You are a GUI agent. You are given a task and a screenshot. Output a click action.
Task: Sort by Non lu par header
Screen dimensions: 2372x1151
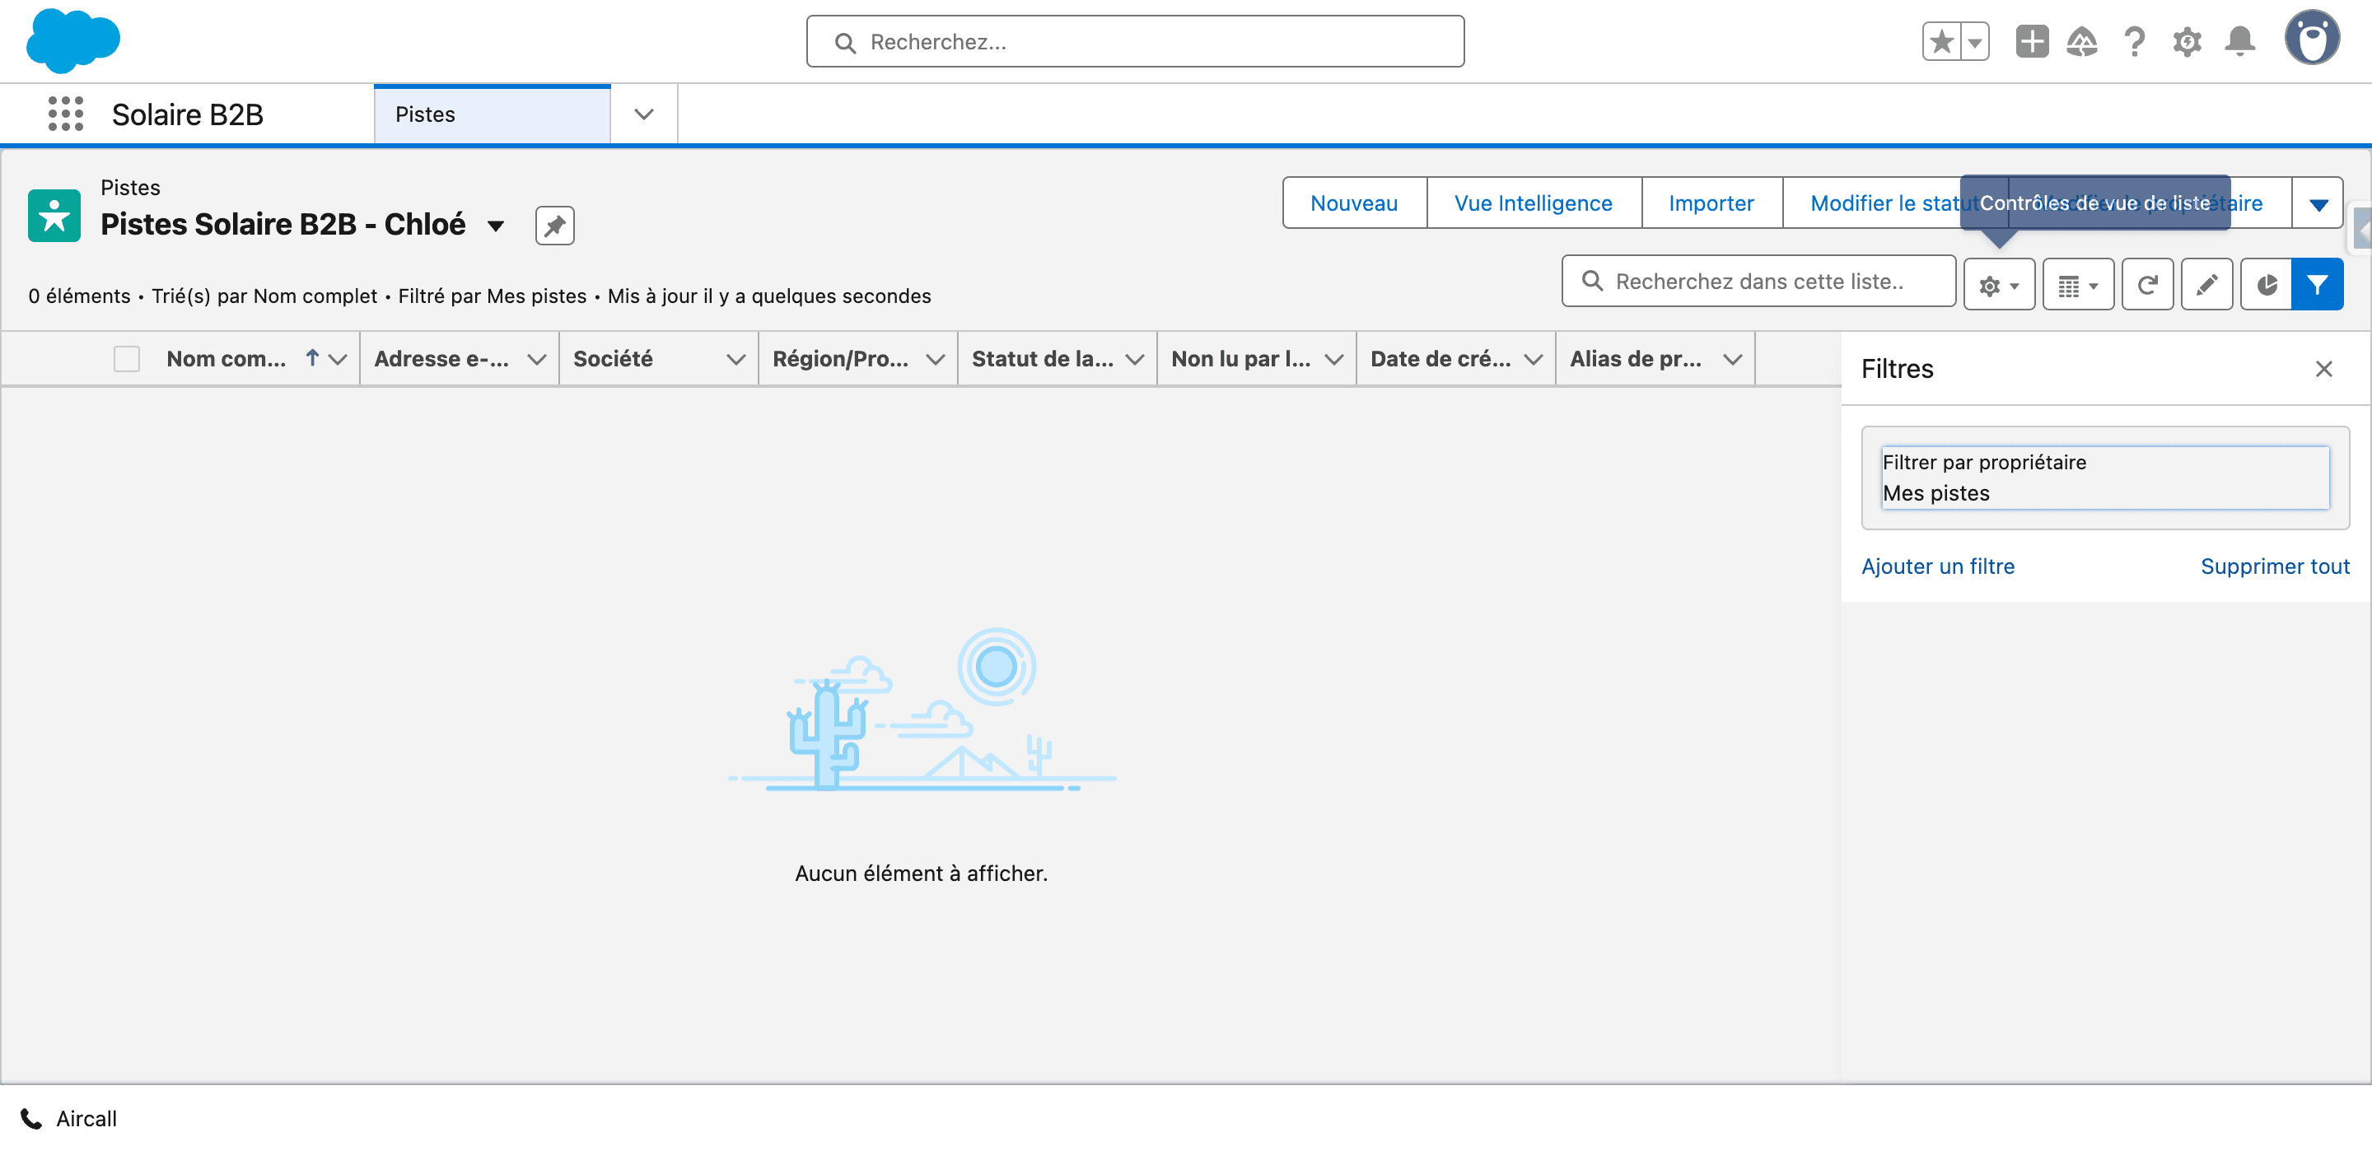(x=1240, y=359)
